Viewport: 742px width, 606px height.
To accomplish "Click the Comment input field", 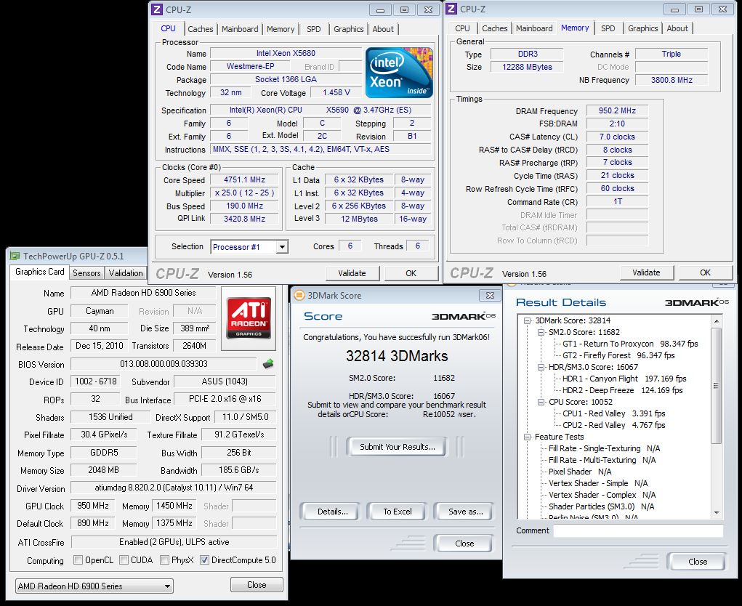I will 638,530.
